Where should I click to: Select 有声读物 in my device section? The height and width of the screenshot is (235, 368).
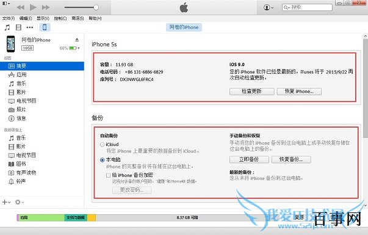[x=42, y=173]
